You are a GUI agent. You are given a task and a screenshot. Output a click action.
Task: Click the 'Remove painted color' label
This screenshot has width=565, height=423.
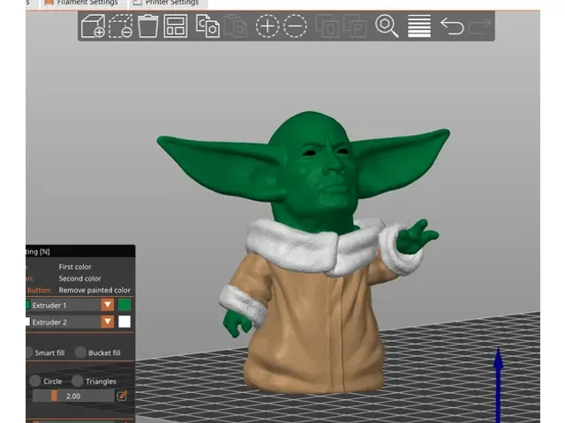tap(94, 290)
